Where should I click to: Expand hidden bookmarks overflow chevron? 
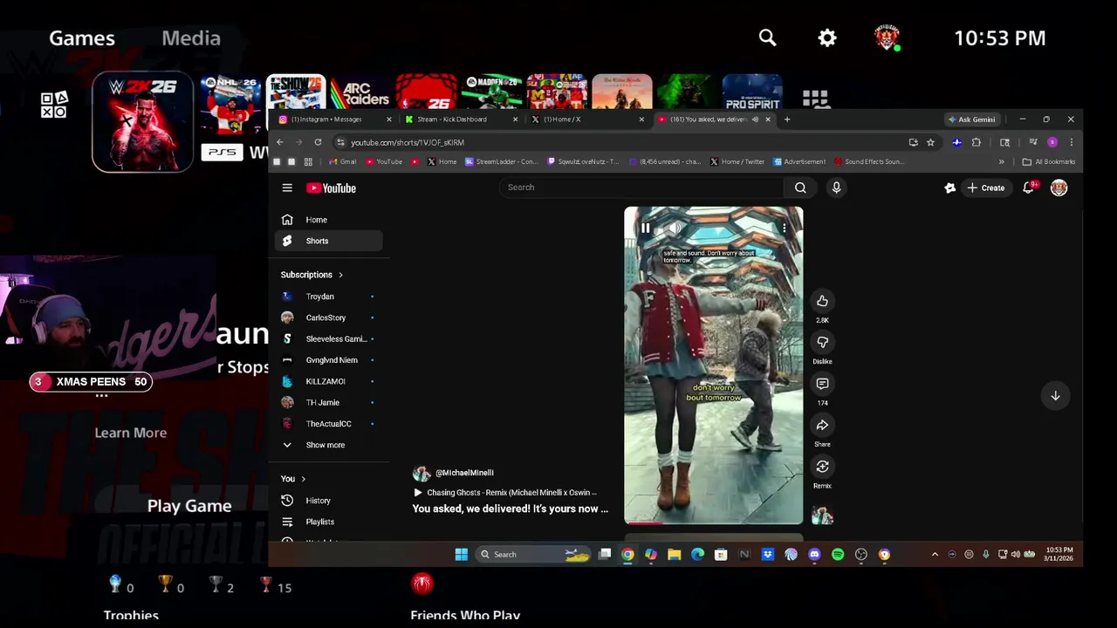pyautogui.click(x=1001, y=161)
